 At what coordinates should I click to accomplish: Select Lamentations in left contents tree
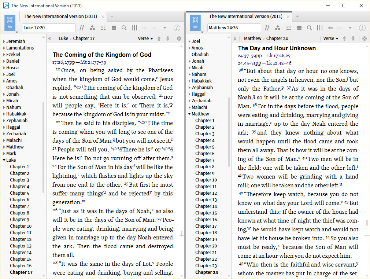pyautogui.click(x=20, y=48)
